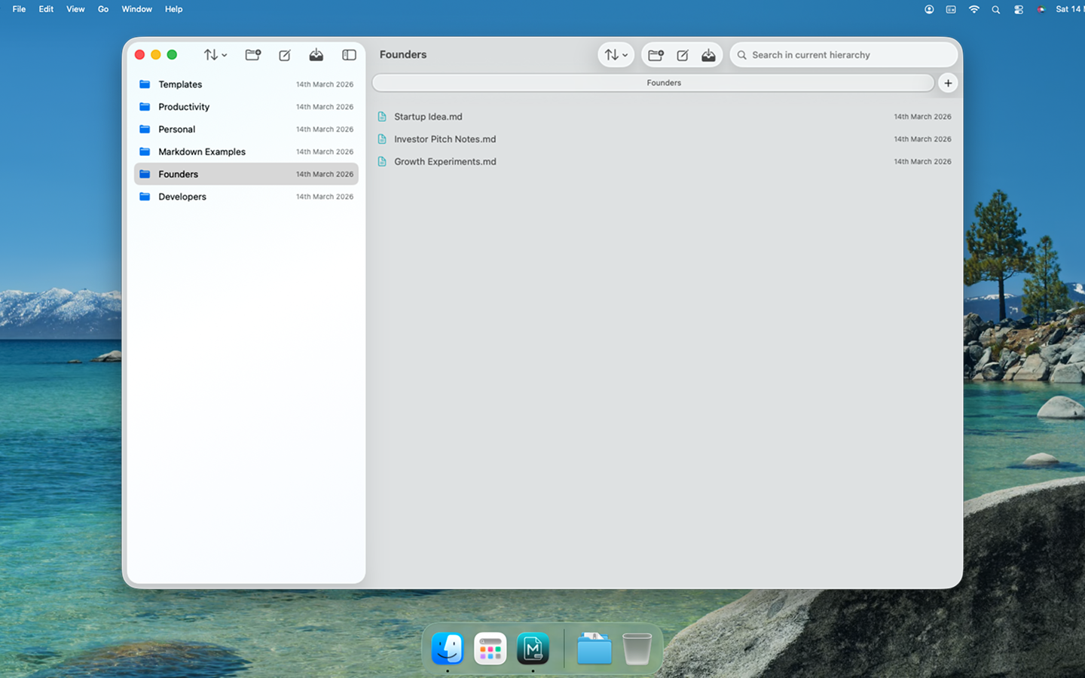Click the Developers folder icon

click(x=145, y=197)
